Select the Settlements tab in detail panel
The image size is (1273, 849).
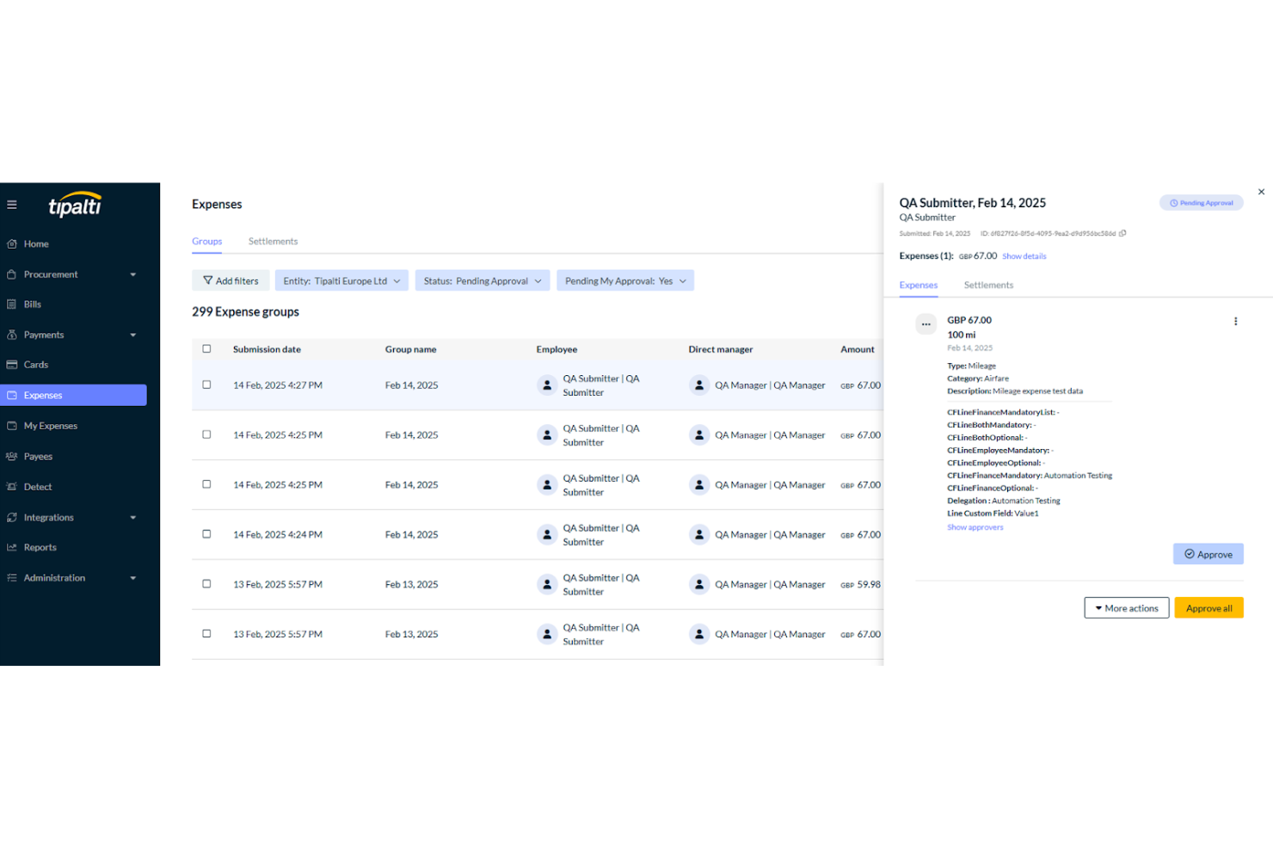tap(988, 286)
